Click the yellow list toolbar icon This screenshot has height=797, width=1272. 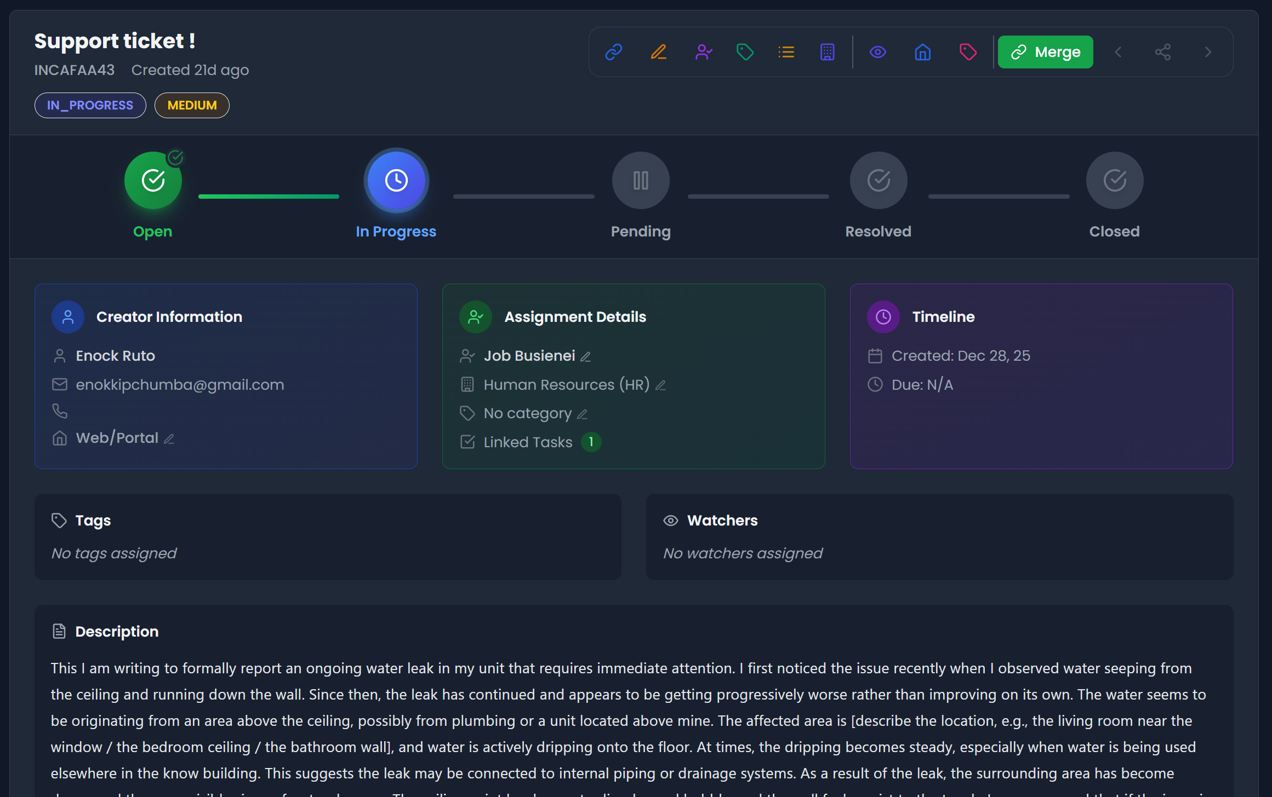pyautogui.click(x=786, y=52)
